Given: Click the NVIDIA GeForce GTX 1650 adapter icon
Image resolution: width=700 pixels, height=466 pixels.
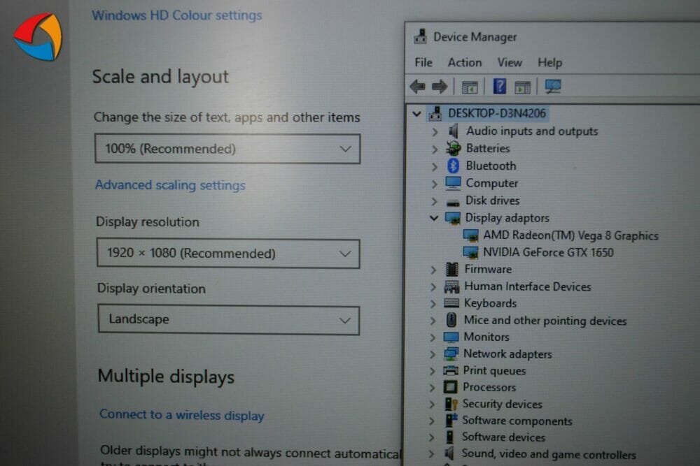Looking at the screenshot, I should (x=470, y=253).
